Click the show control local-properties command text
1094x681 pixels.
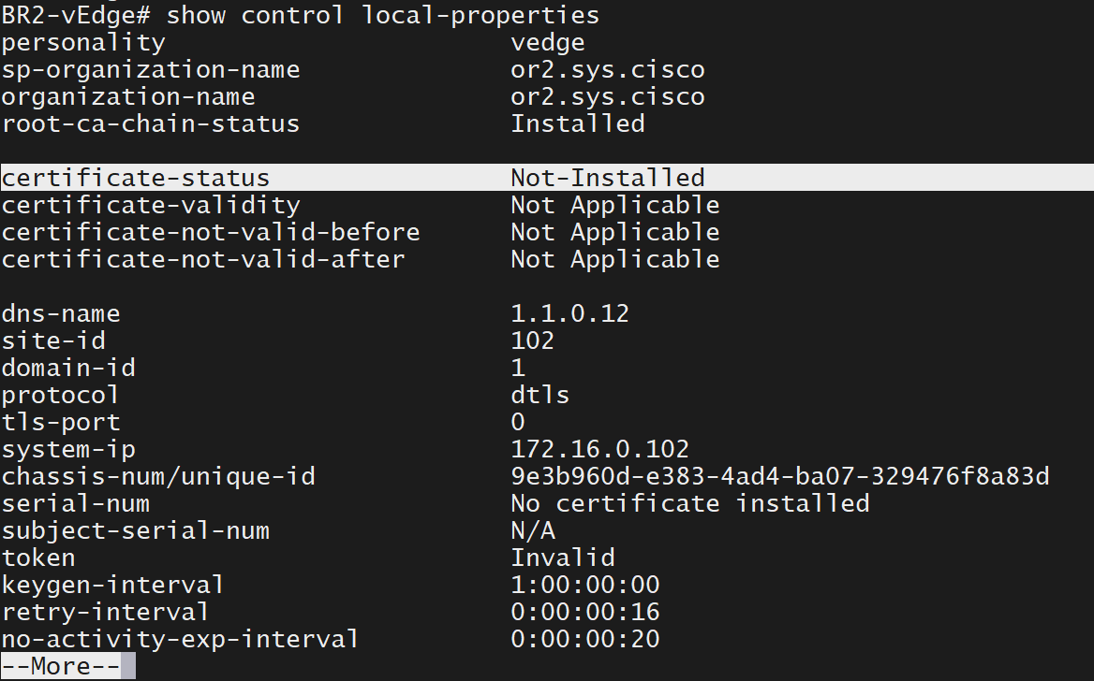point(382,15)
